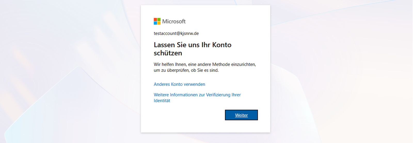Click the word "Identität" in the link
This screenshot has width=413, height=143.
[x=162, y=101]
